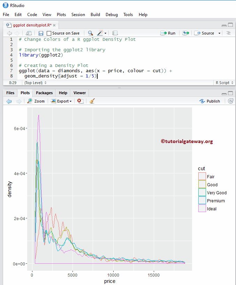The image size is (236, 285).
Task: Open code tools wand dropdown arrow
Action: click(105, 33)
